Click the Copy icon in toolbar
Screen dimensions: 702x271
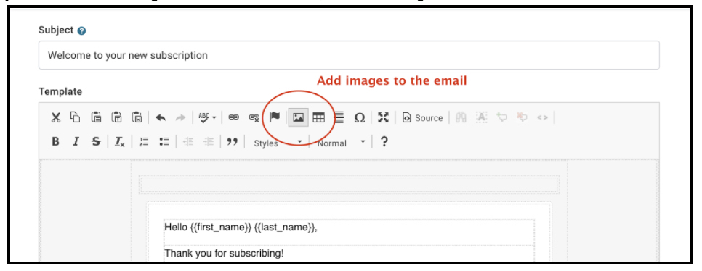(x=76, y=117)
